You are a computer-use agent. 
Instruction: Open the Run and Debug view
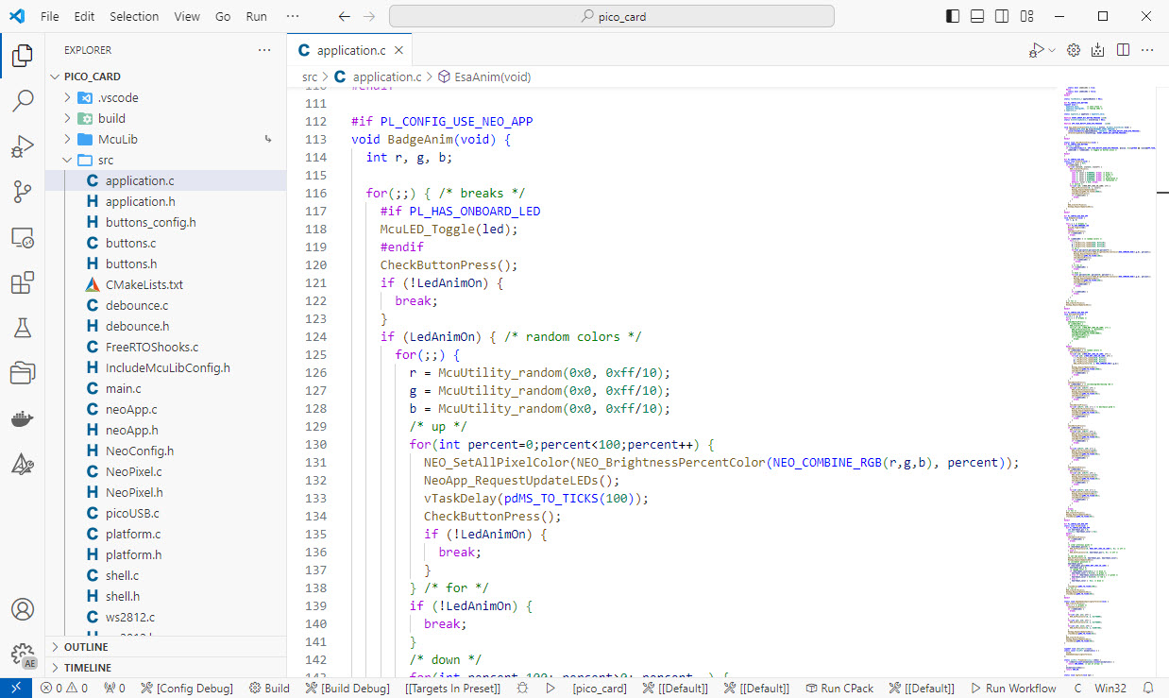pos(23,146)
